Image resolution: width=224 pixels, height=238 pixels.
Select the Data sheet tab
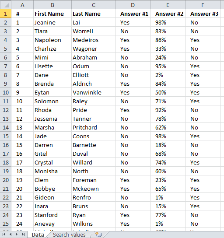pos(38,234)
